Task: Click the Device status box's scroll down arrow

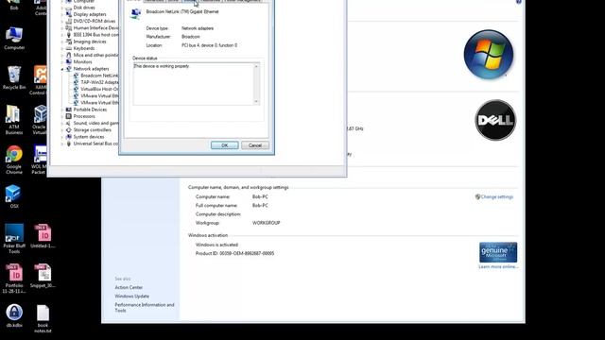Action: pyautogui.click(x=256, y=102)
